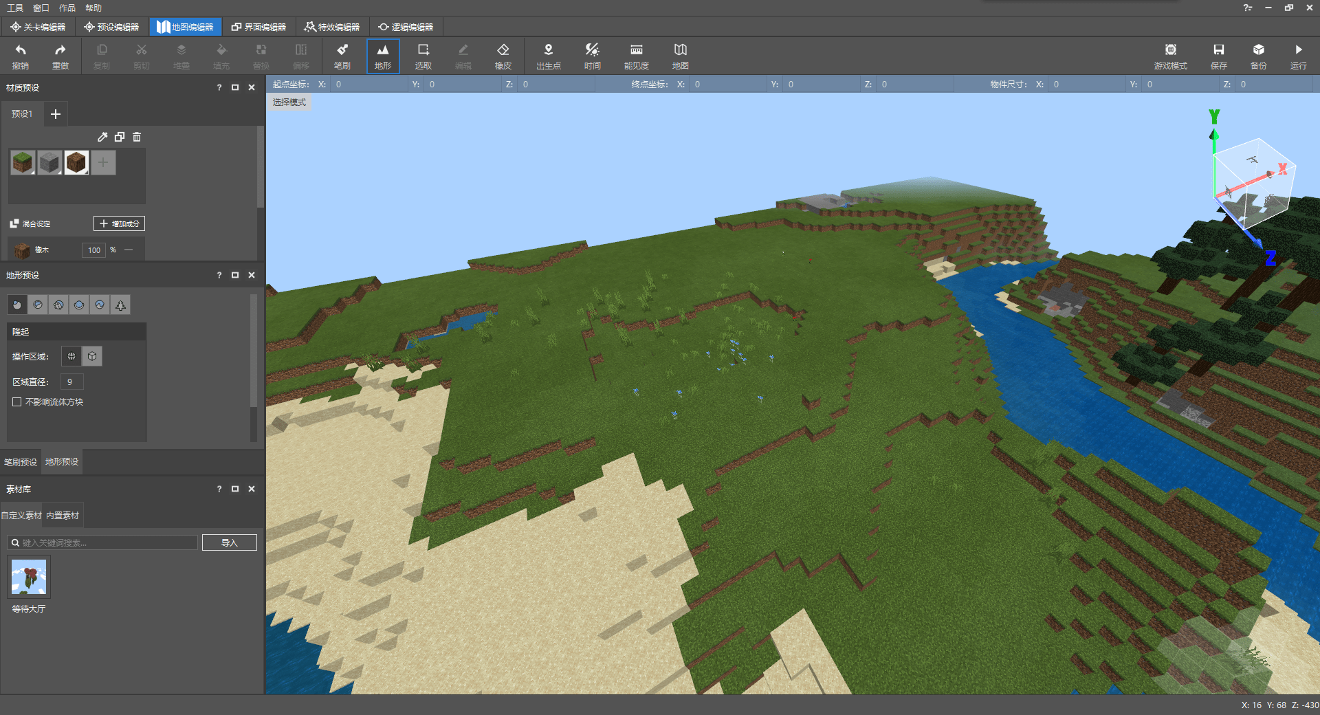
Task: Select the 橡皮 eraser tool
Action: coord(503,56)
